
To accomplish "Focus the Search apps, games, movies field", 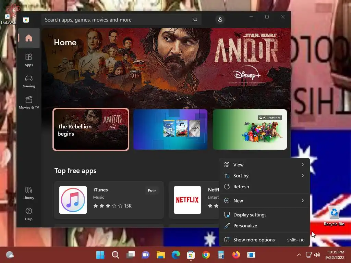I will click(121, 20).
